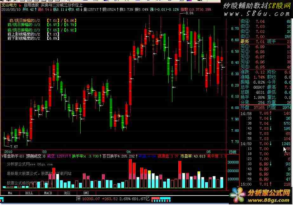Click the 涨跌 0.12 change row
The width and height of the screenshot is (293, 205).
click(x=253, y=72)
